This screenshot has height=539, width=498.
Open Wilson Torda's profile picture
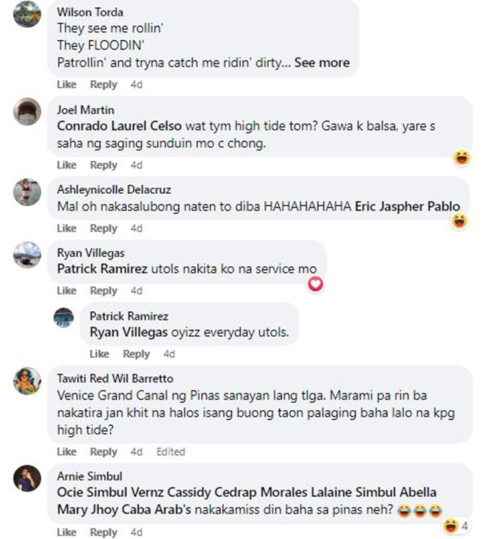coord(27,14)
